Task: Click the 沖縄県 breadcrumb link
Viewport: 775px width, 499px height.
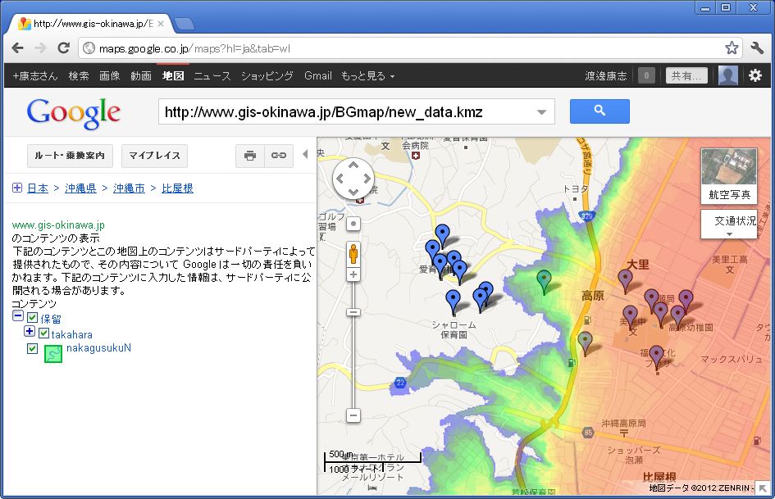Action: [80, 188]
